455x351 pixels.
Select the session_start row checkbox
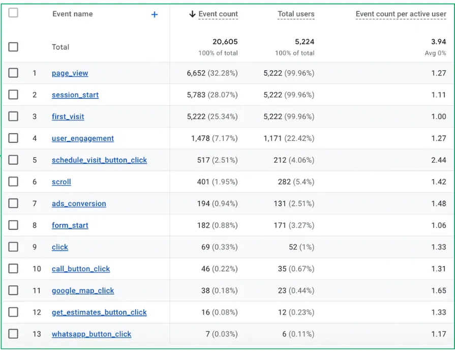tap(13, 95)
